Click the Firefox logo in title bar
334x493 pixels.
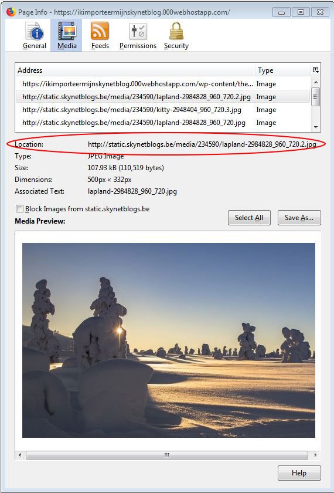coord(11,12)
